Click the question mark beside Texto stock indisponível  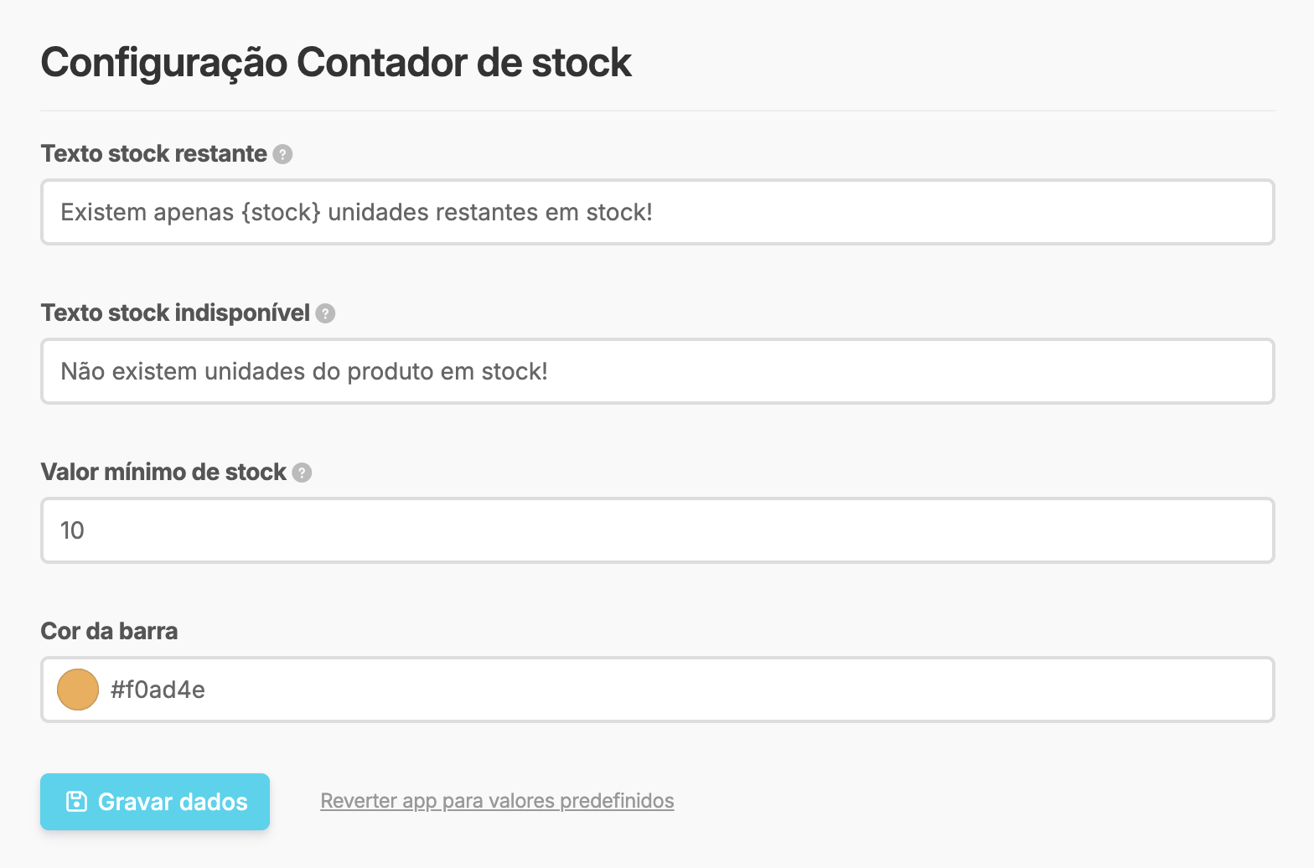(325, 313)
